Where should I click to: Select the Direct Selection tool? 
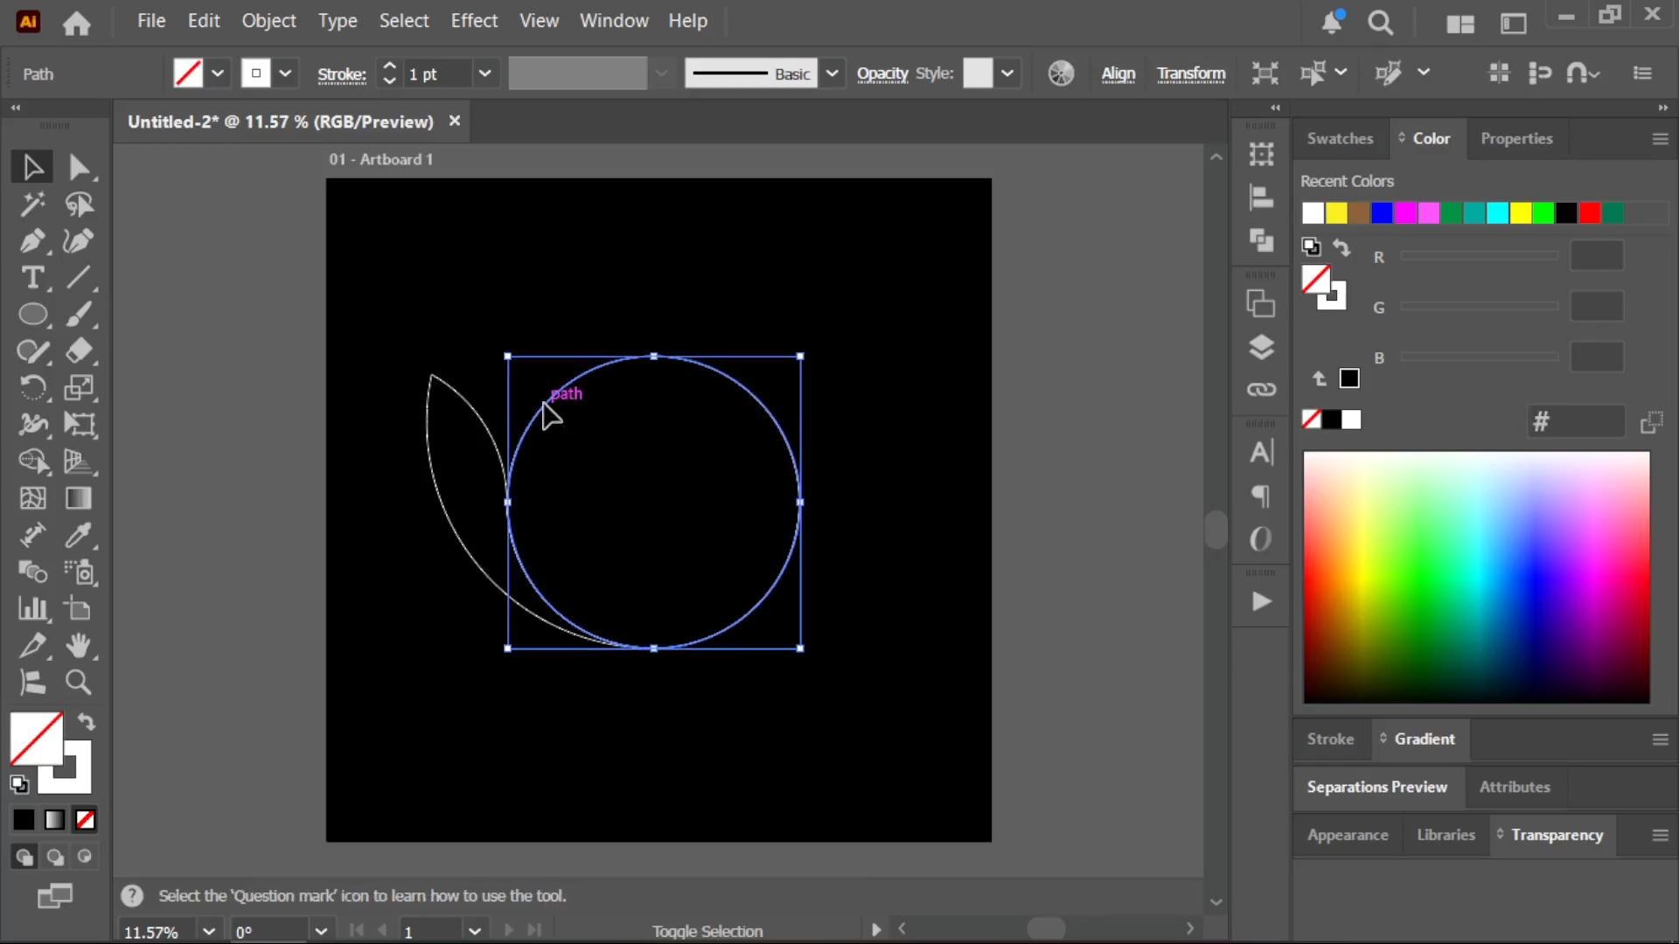79,167
